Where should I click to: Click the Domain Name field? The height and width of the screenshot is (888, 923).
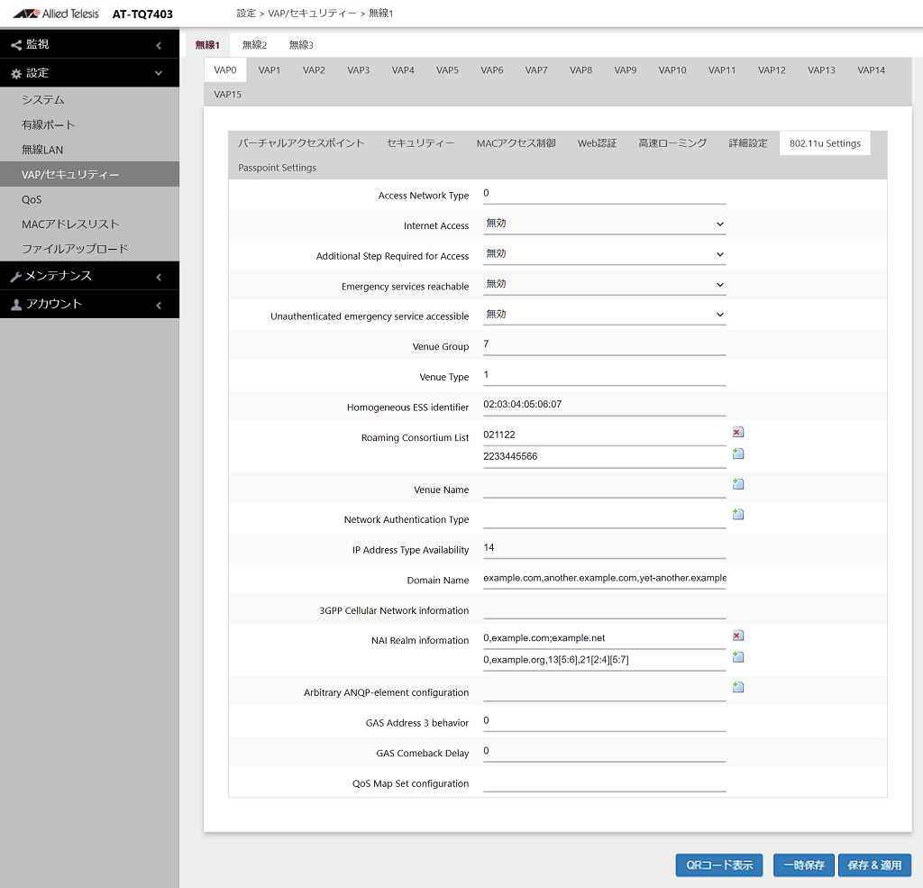point(605,578)
